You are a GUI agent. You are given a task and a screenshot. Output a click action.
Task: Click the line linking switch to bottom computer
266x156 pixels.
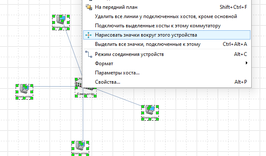[83, 119]
